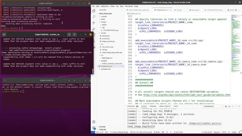Open the Help menu
This screenshot has width=242, height=136.
136,6
